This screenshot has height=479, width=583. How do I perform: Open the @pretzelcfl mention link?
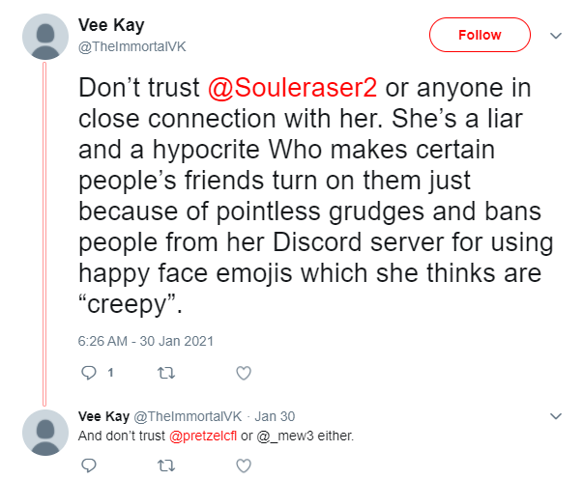tap(203, 436)
